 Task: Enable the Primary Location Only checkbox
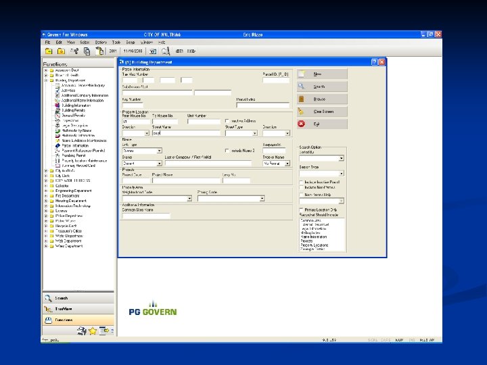[301, 210]
